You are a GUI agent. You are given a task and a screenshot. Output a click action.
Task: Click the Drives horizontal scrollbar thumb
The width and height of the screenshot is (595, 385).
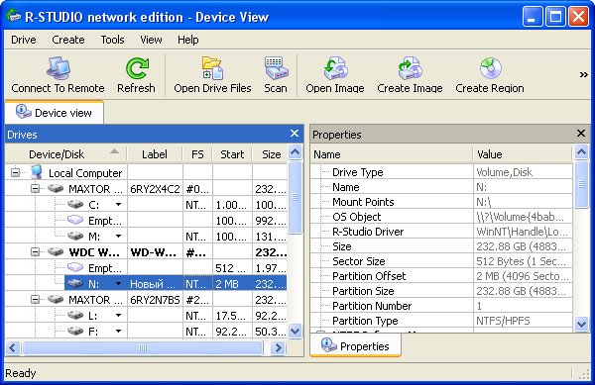[143, 347]
